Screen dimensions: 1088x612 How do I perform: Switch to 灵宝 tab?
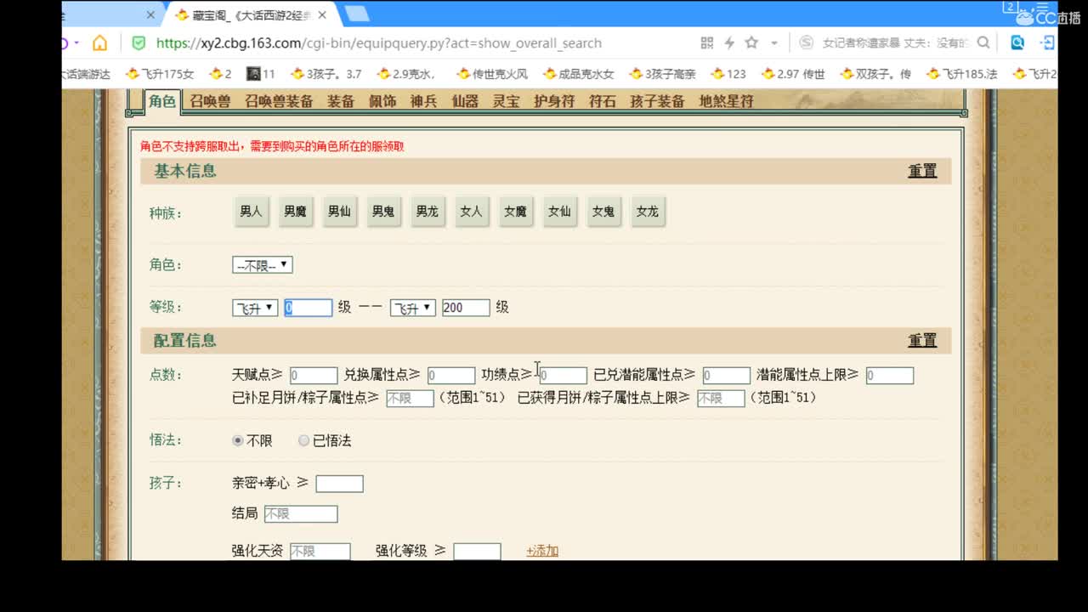[506, 101]
